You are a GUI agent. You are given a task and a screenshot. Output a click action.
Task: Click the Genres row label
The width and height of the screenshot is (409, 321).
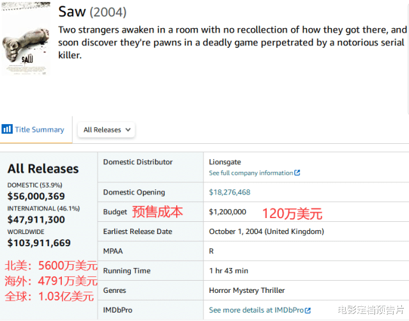pyautogui.click(x=114, y=290)
